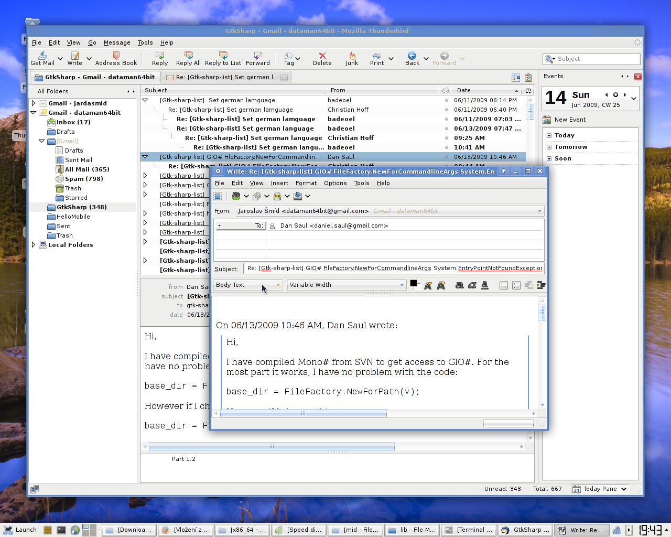Open From account dropdown
Screen dimensions: 671x537
389,211
